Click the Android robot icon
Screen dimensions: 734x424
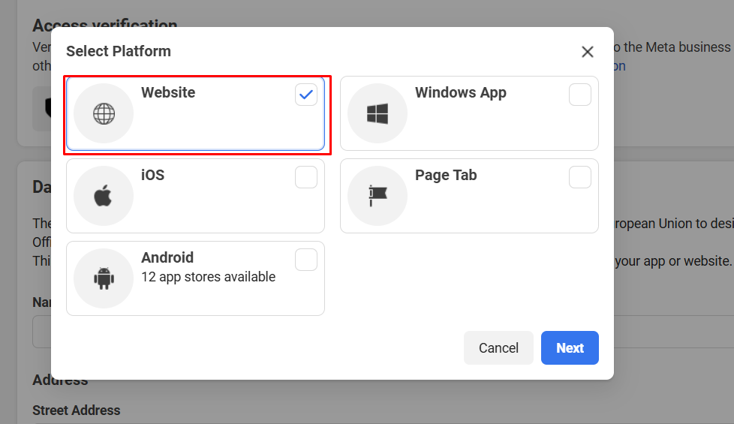[104, 278]
